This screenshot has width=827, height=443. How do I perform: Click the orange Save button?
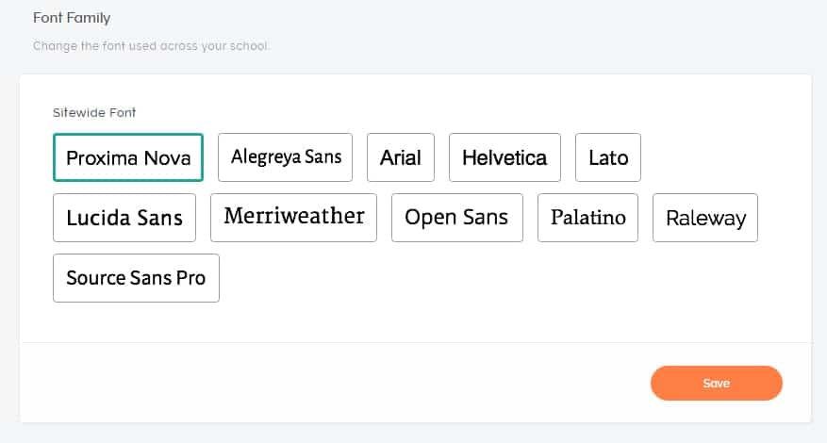pyautogui.click(x=716, y=384)
